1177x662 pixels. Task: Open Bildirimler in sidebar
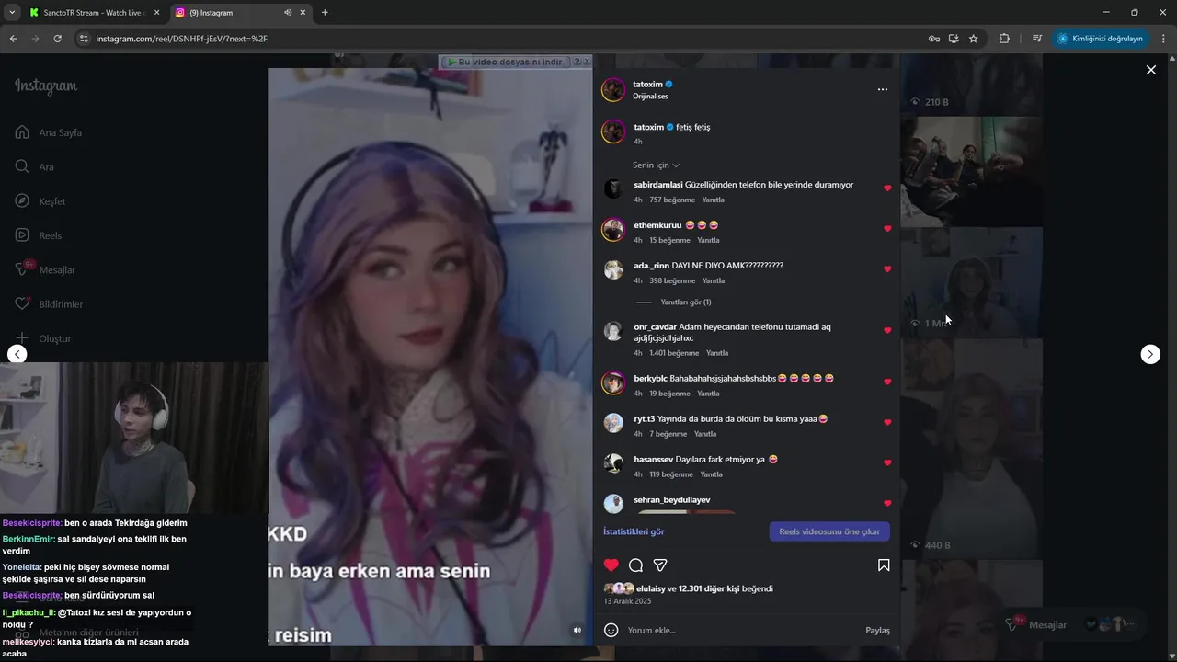[49, 304]
